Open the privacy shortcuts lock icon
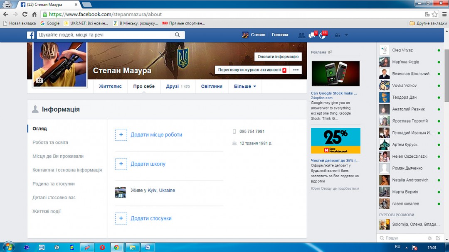The width and height of the screenshot is (449, 252). (x=338, y=35)
